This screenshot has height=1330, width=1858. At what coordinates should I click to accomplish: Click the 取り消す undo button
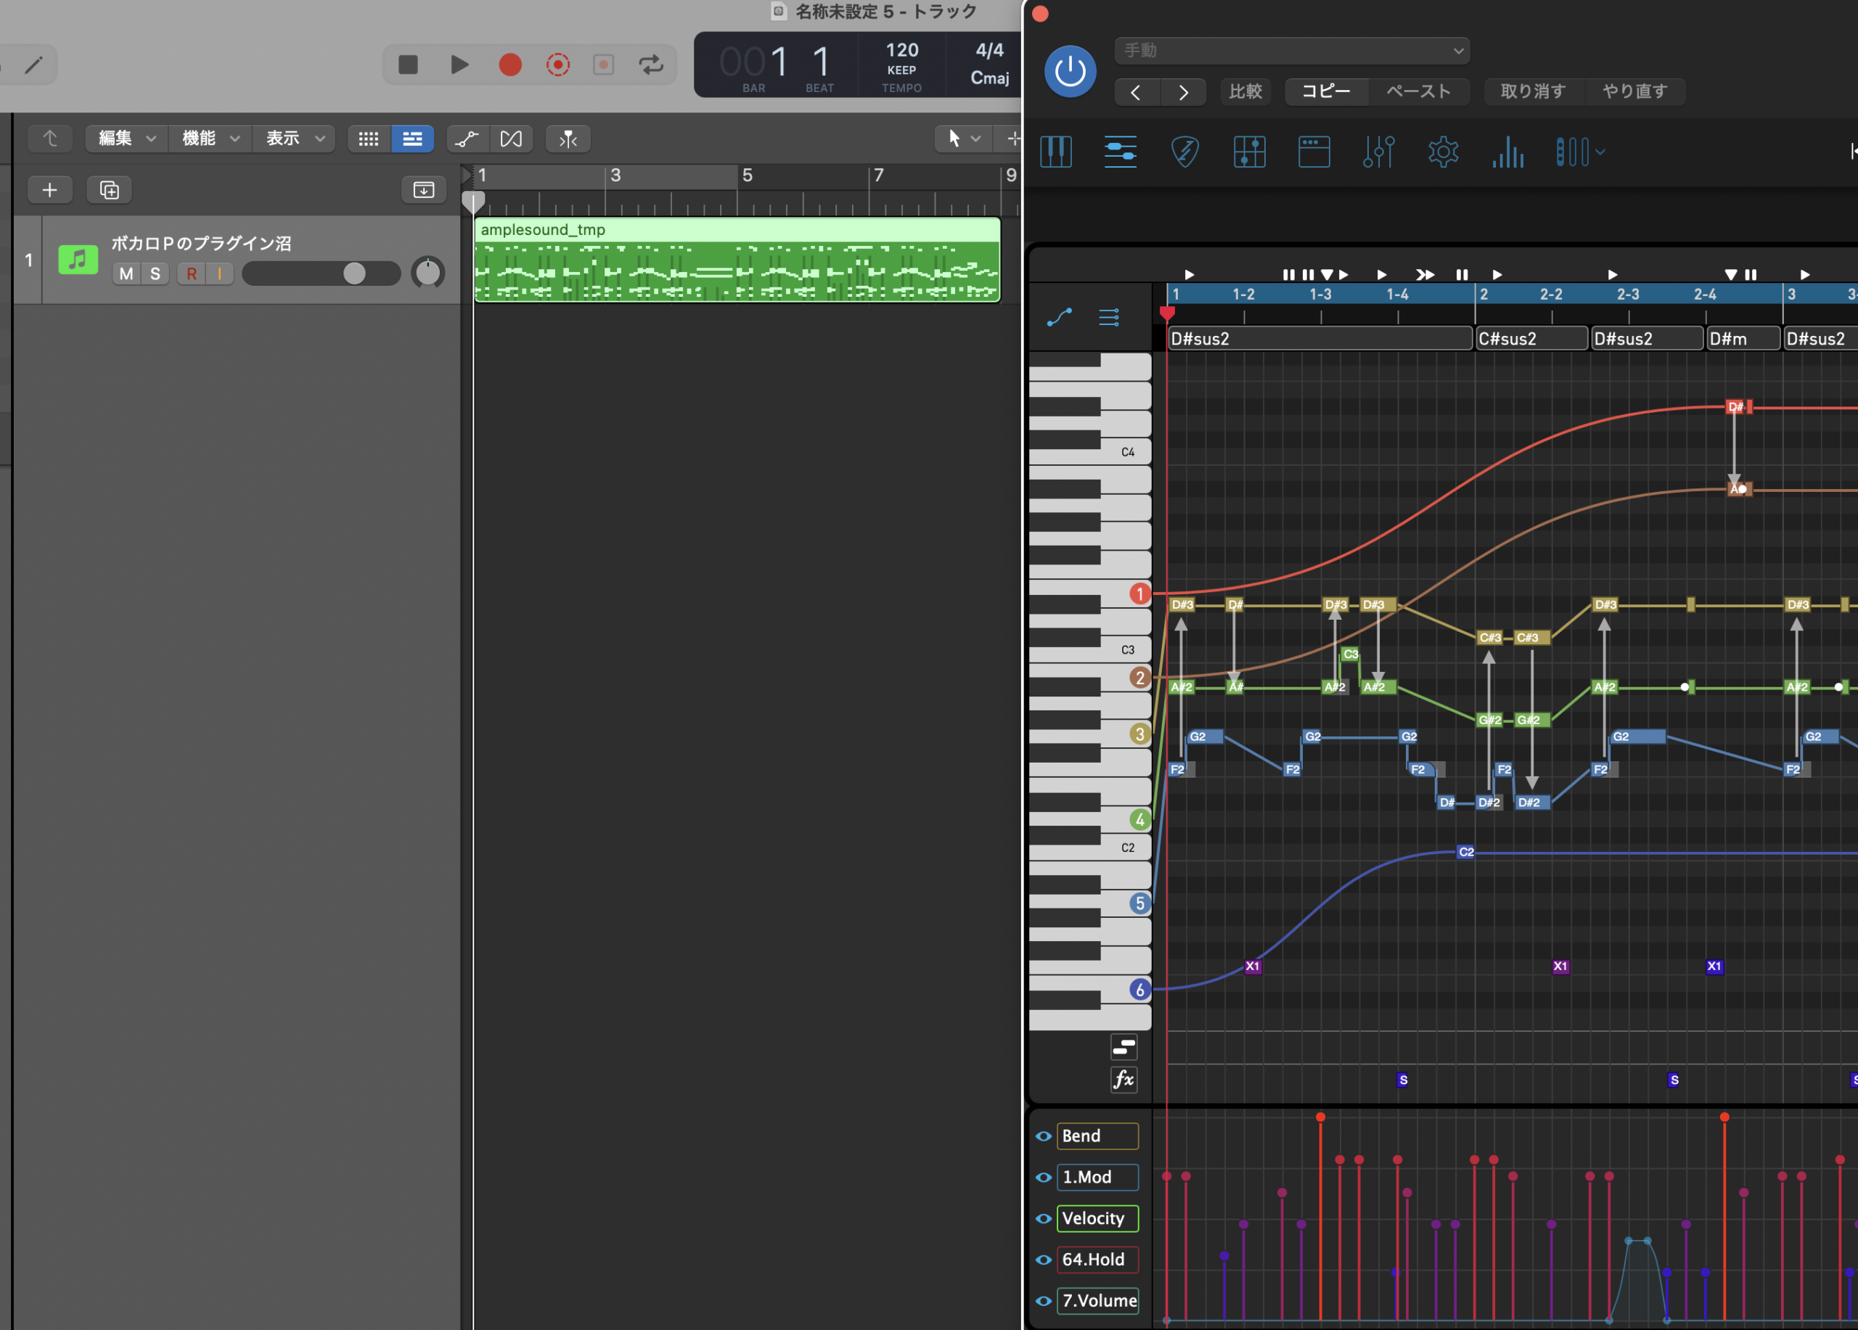click(x=1533, y=91)
